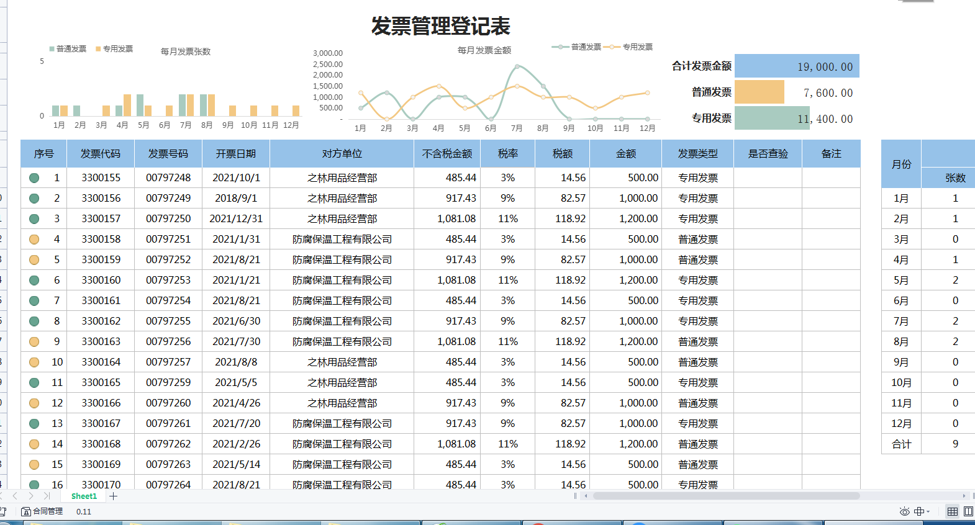Click 专用发票 legend in the 每月发票张数 chart
The height and width of the screenshot is (525, 975).
coord(114,49)
